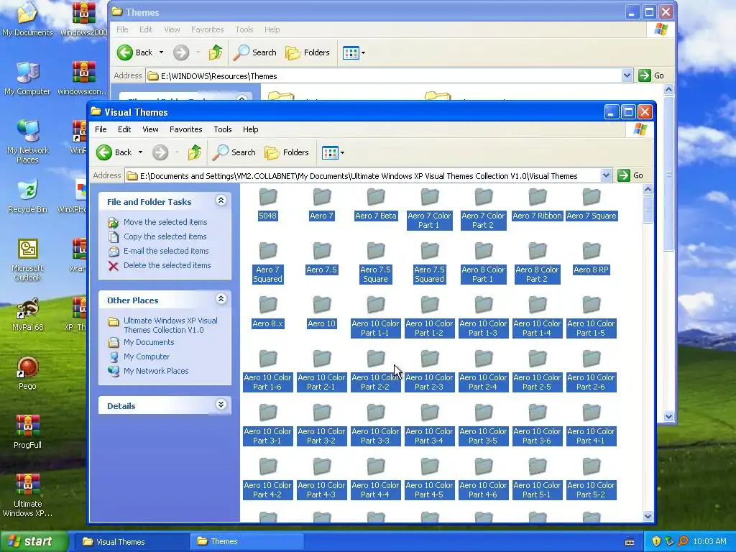Viewport: 736px width, 552px height.
Task: Toggle Folders pane in Themes window toolbar
Action: [308, 52]
